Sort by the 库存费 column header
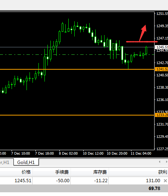168x196 pixels. tap(100, 172)
